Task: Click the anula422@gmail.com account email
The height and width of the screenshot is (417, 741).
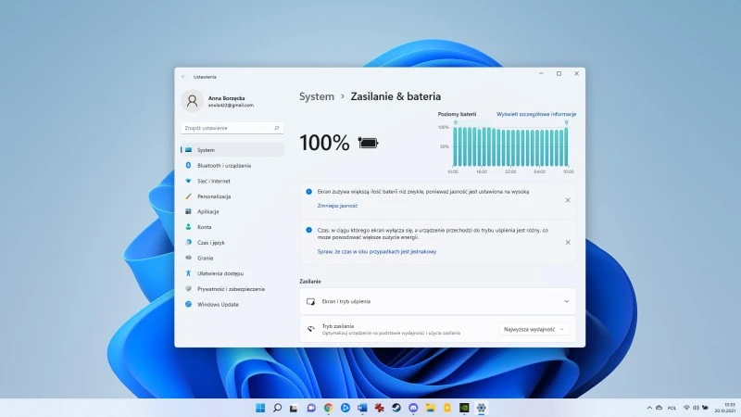Action: 231,106
